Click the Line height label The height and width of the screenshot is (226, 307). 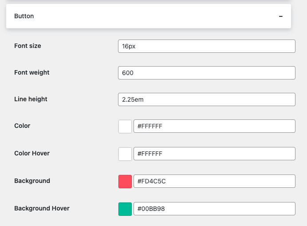[x=31, y=99]
